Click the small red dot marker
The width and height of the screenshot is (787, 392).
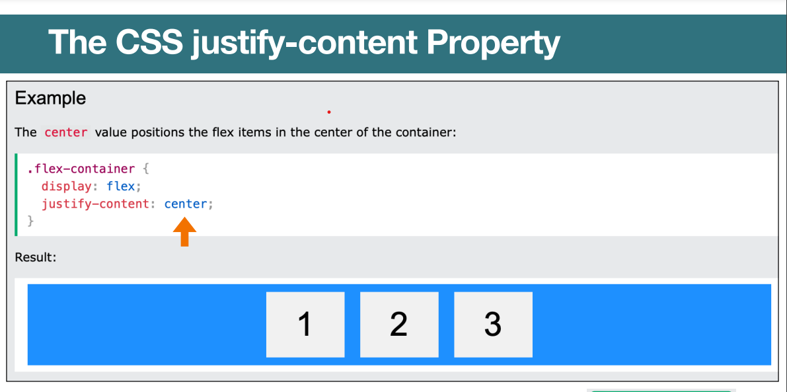329,112
